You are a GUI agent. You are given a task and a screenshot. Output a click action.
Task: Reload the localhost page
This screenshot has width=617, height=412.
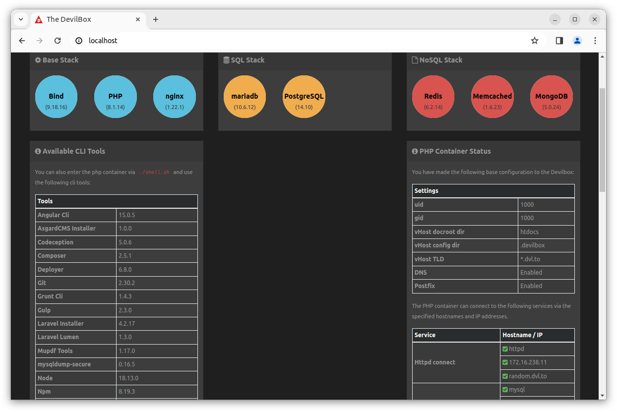58,41
